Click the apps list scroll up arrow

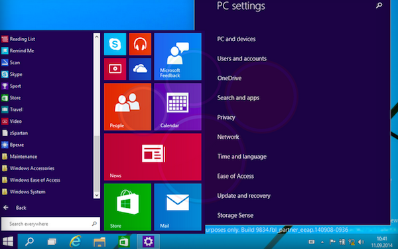[x=96, y=37]
